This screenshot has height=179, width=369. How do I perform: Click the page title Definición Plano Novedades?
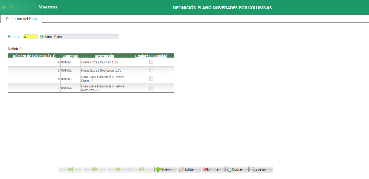tap(222, 8)
